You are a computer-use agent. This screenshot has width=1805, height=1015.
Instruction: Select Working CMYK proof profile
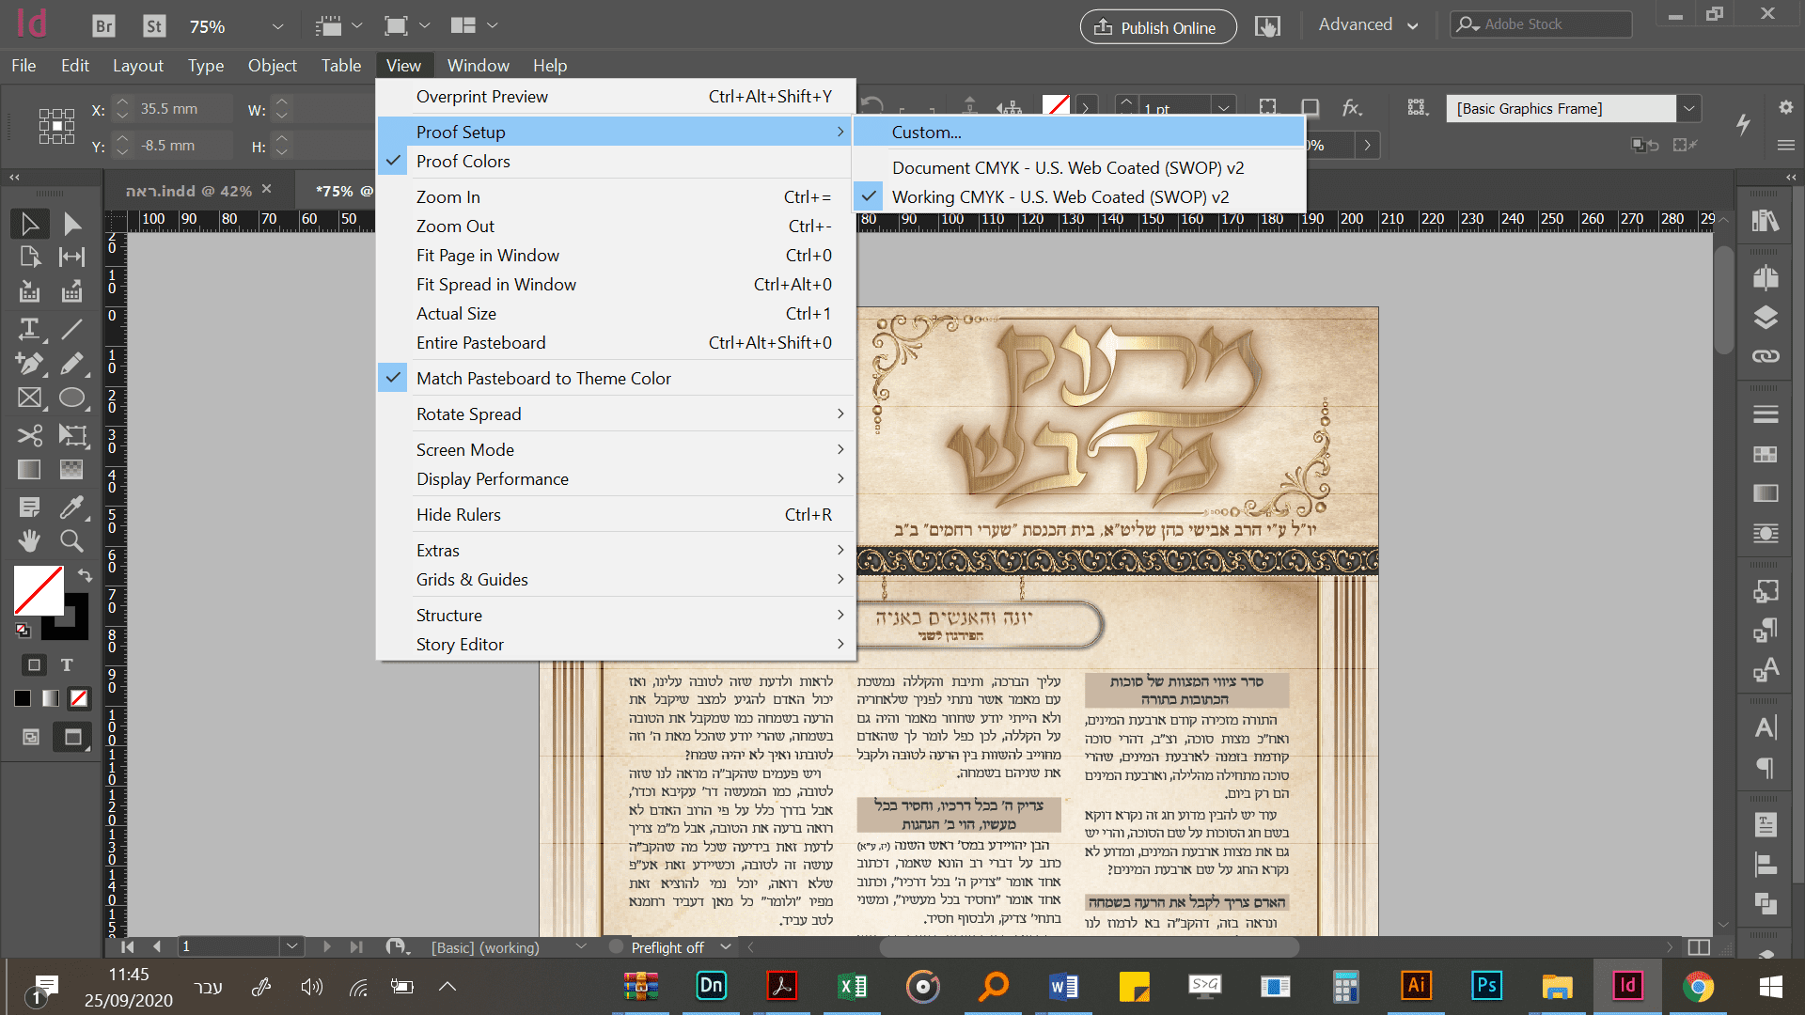tap(1059, 197)
